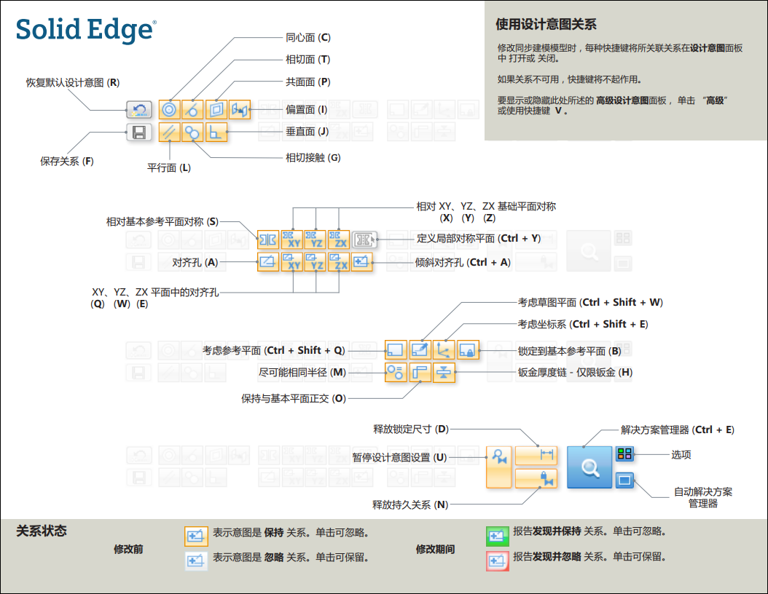Viewport: 768px width, 594px height.
Task: Click the release persistent relationships button
Action: coord(536,478)
